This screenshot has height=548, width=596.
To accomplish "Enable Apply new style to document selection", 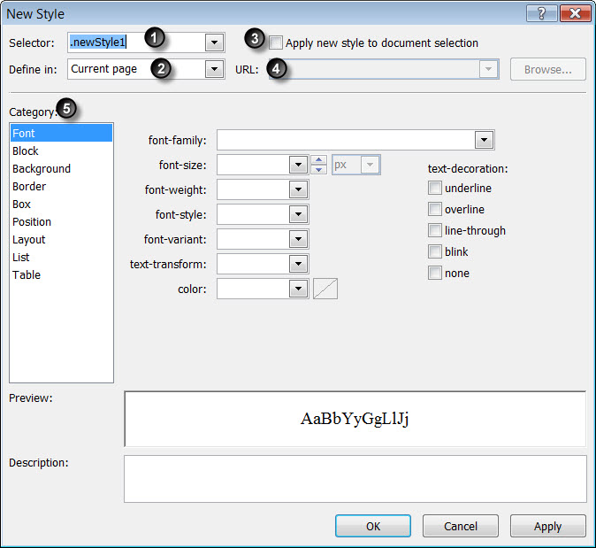I will (276, 42).
